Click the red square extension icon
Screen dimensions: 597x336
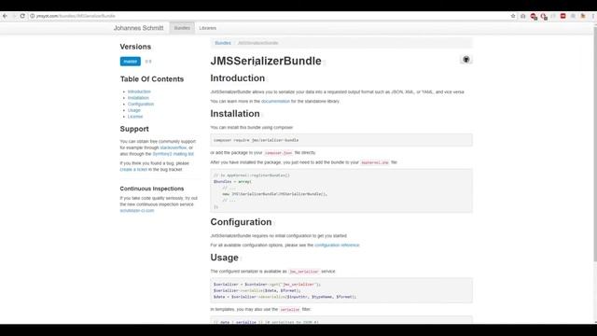(562, 16)
